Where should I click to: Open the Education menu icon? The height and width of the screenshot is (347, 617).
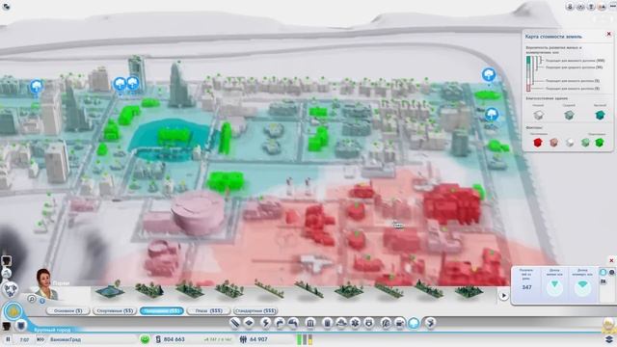(x=386, y=323)
